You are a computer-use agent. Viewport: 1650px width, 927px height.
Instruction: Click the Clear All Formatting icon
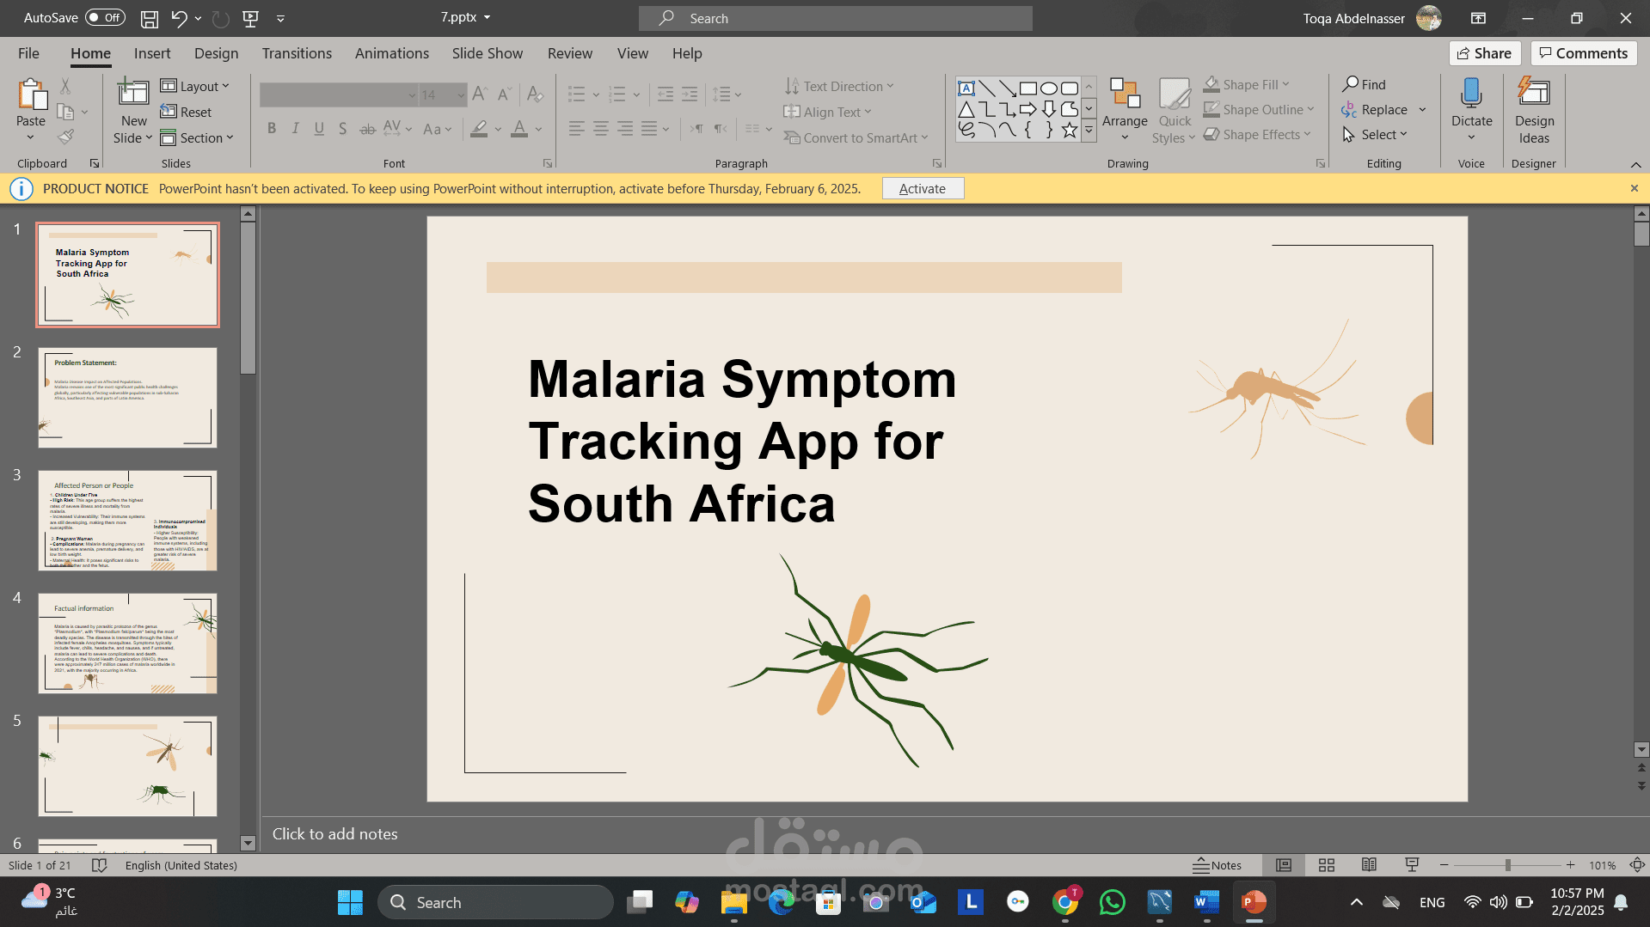tap(535, 94)
